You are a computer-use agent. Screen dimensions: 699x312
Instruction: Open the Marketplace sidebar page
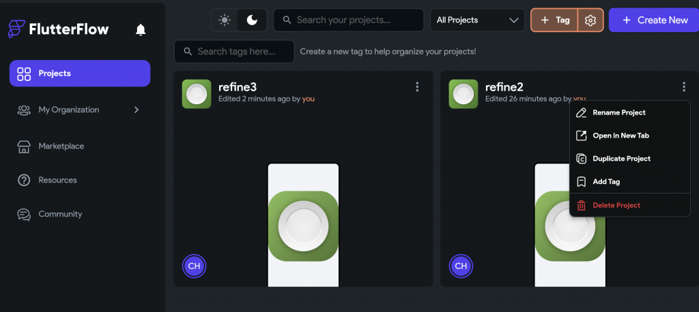click(61, 146)
